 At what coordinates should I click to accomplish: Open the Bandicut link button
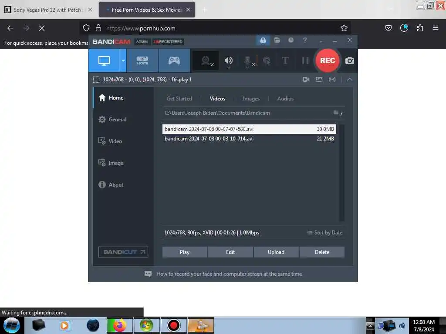tap(123, 252)
